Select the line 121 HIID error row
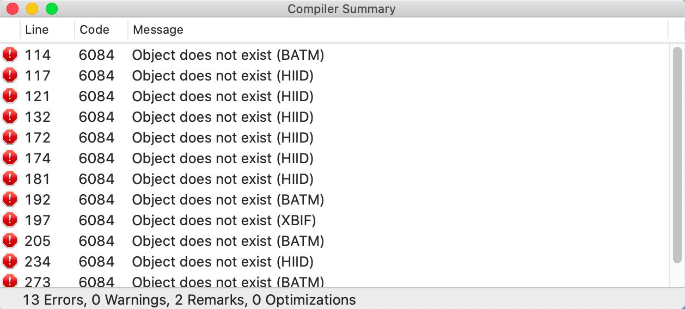Viewport: 685px width, 309px height. [223, 96]
